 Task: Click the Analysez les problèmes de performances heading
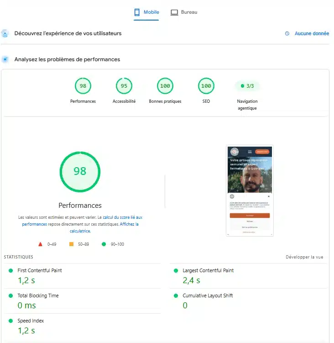pyautogui.click(x=67, y=59)
